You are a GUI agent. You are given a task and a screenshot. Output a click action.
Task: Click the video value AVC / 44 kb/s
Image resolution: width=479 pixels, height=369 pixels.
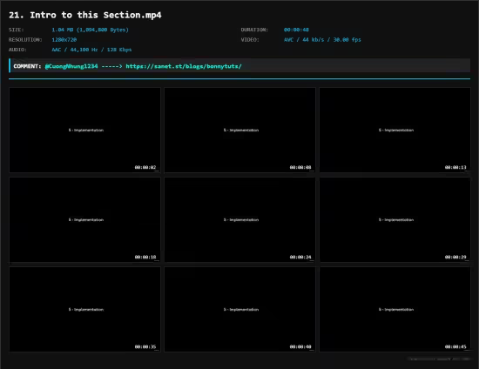click(322, 40)
